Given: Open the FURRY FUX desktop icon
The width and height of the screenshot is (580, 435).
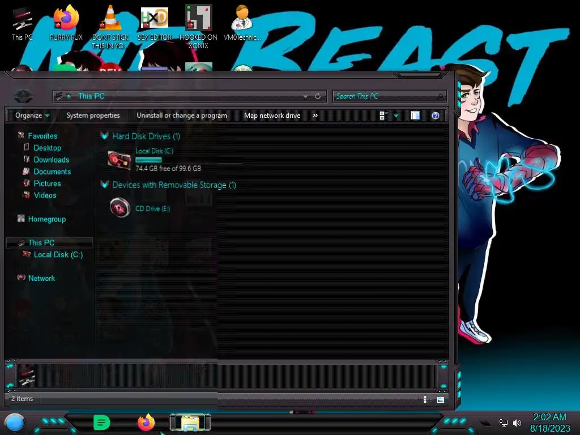Looking at the screenshot, I should point(66,23).
